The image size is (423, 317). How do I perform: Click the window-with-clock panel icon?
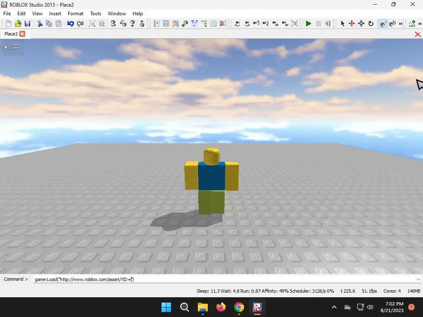[x=166, y=24]
